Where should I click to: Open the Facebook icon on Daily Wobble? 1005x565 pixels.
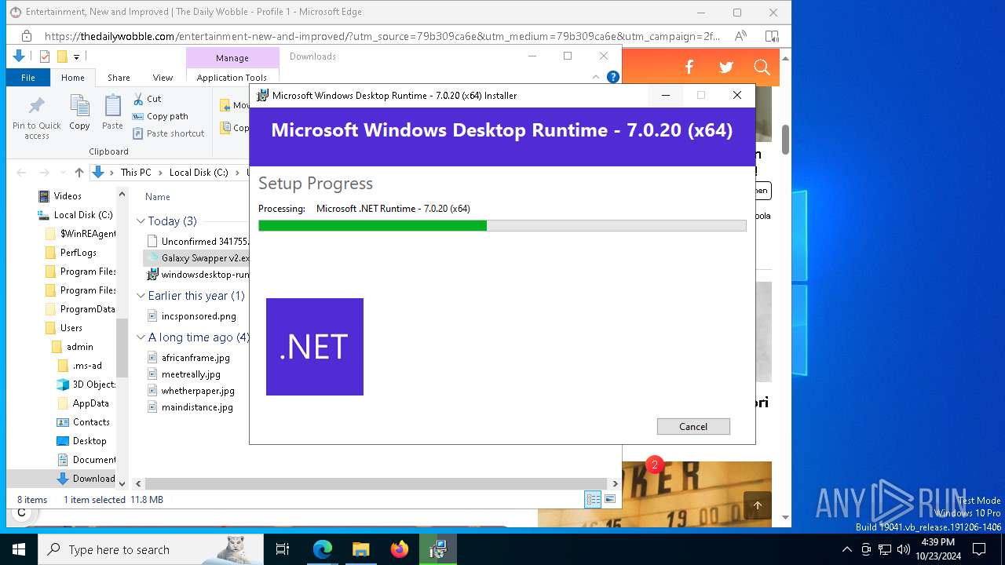689,67
